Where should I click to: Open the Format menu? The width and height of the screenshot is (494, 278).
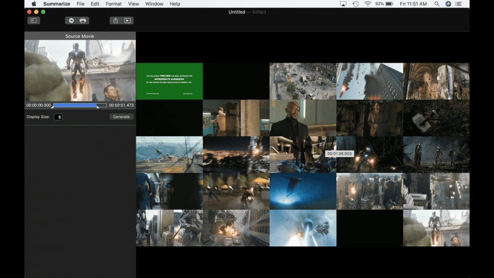114,4
